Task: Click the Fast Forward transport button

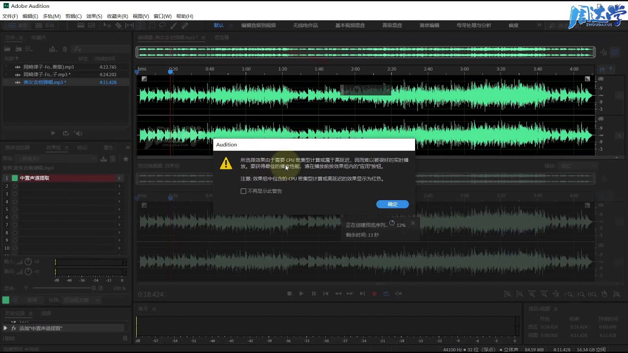Action: [350, 294]
